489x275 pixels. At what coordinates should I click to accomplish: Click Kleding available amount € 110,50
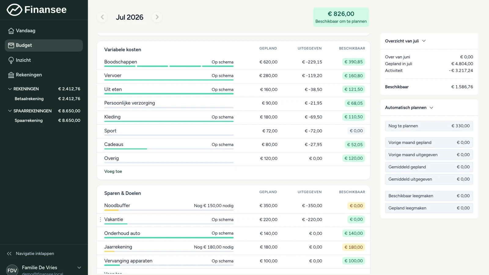click(354, 117)
